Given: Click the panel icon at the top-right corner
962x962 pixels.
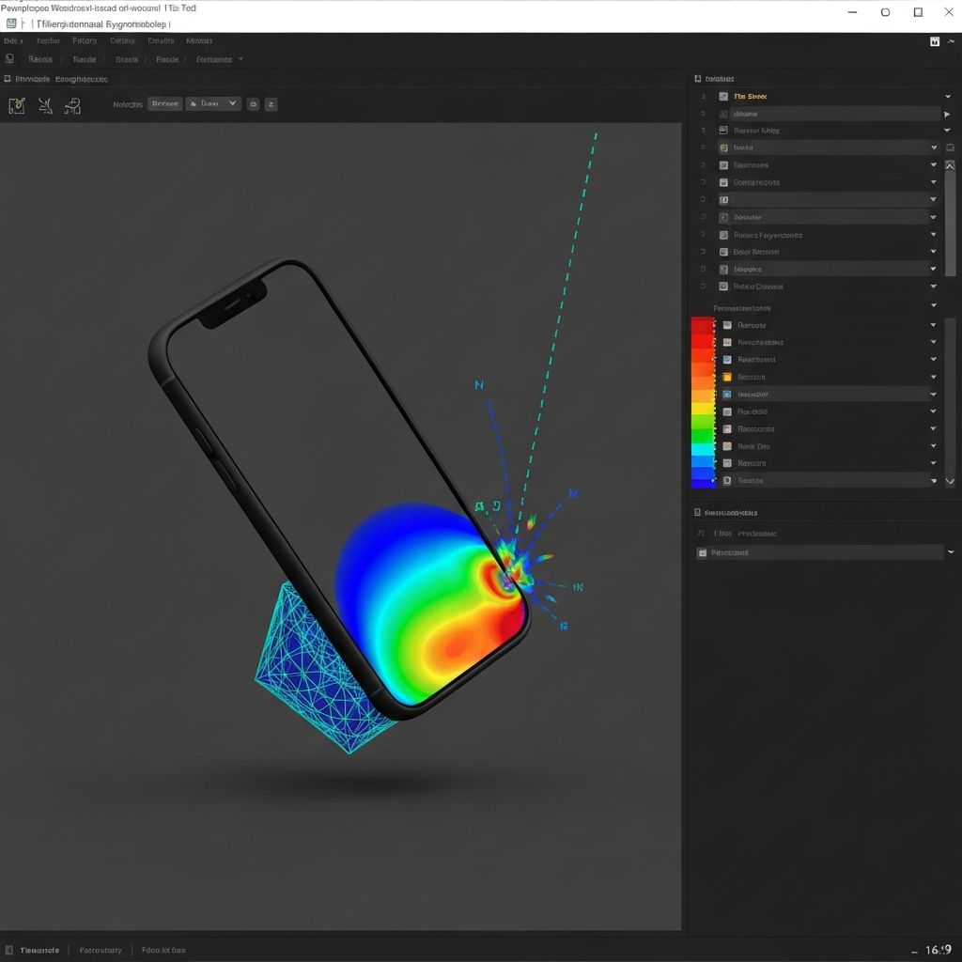Looking at the screenshot, I should 934,41.
